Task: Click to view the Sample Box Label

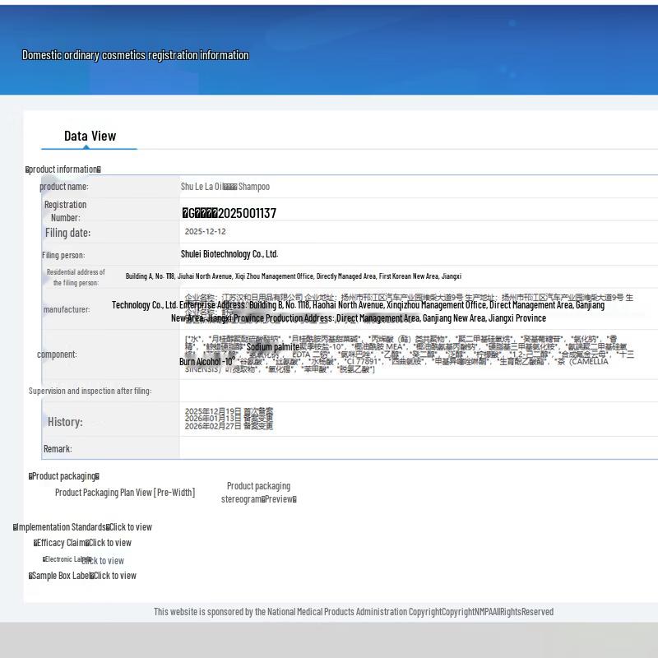Action: [114, 576]
